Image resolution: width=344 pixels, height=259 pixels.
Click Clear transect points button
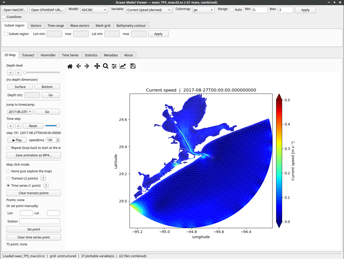point(34,193)
